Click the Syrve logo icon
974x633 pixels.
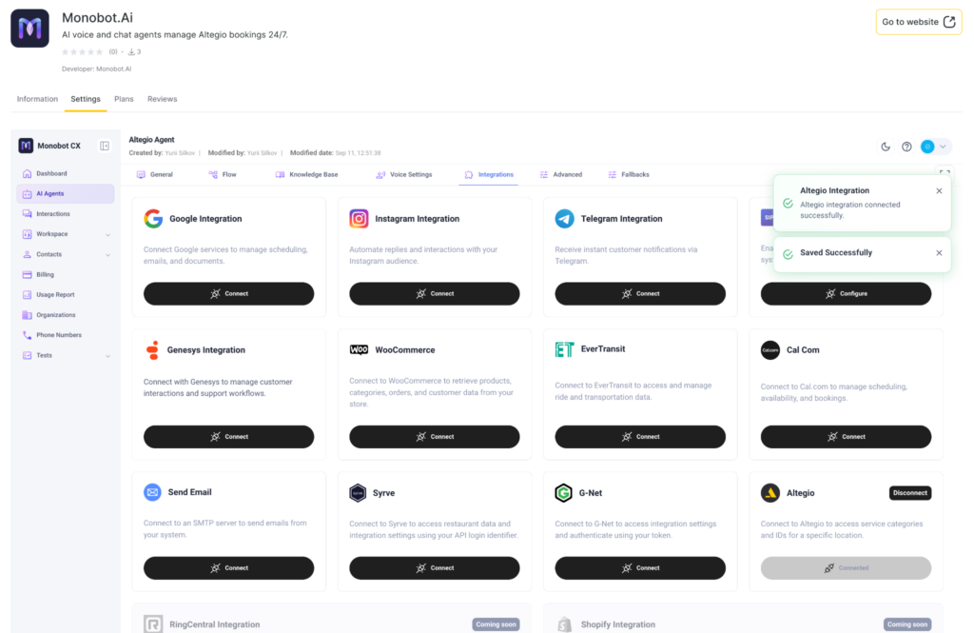358,493
